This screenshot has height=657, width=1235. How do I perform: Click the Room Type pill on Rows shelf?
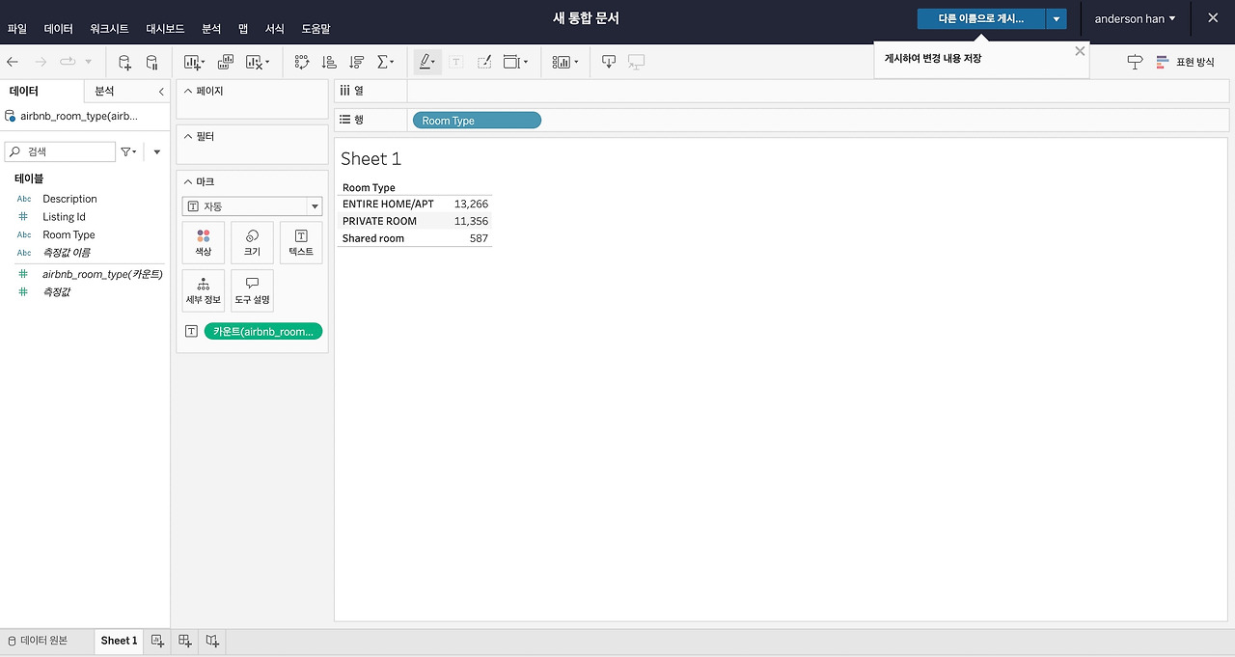477,121
